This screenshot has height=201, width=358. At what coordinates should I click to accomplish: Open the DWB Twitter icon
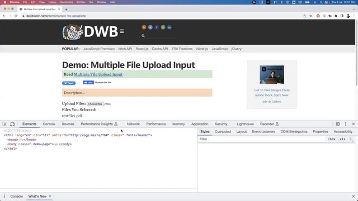tap(150, 27)
